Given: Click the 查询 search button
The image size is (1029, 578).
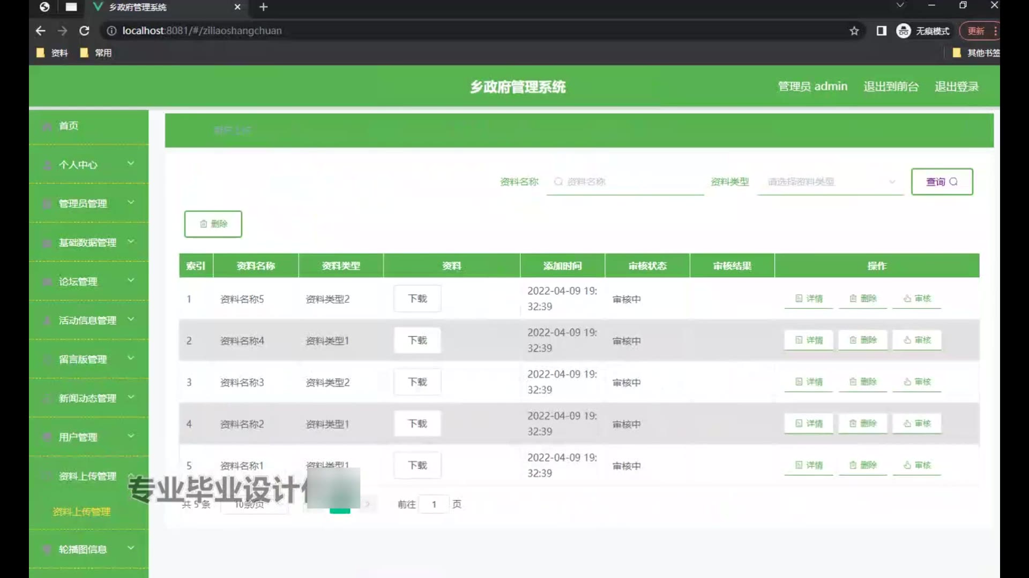Looking at the screenshot, I should click(942, 182).
